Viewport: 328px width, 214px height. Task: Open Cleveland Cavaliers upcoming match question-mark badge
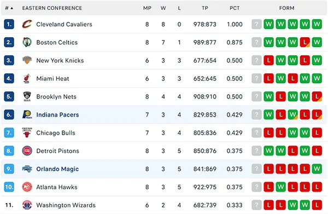click(256, 24)
